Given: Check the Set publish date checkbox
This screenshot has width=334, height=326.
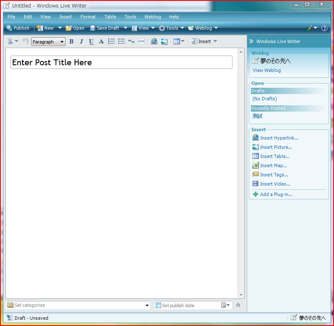Looking at the screenshot, I should 158,306.
